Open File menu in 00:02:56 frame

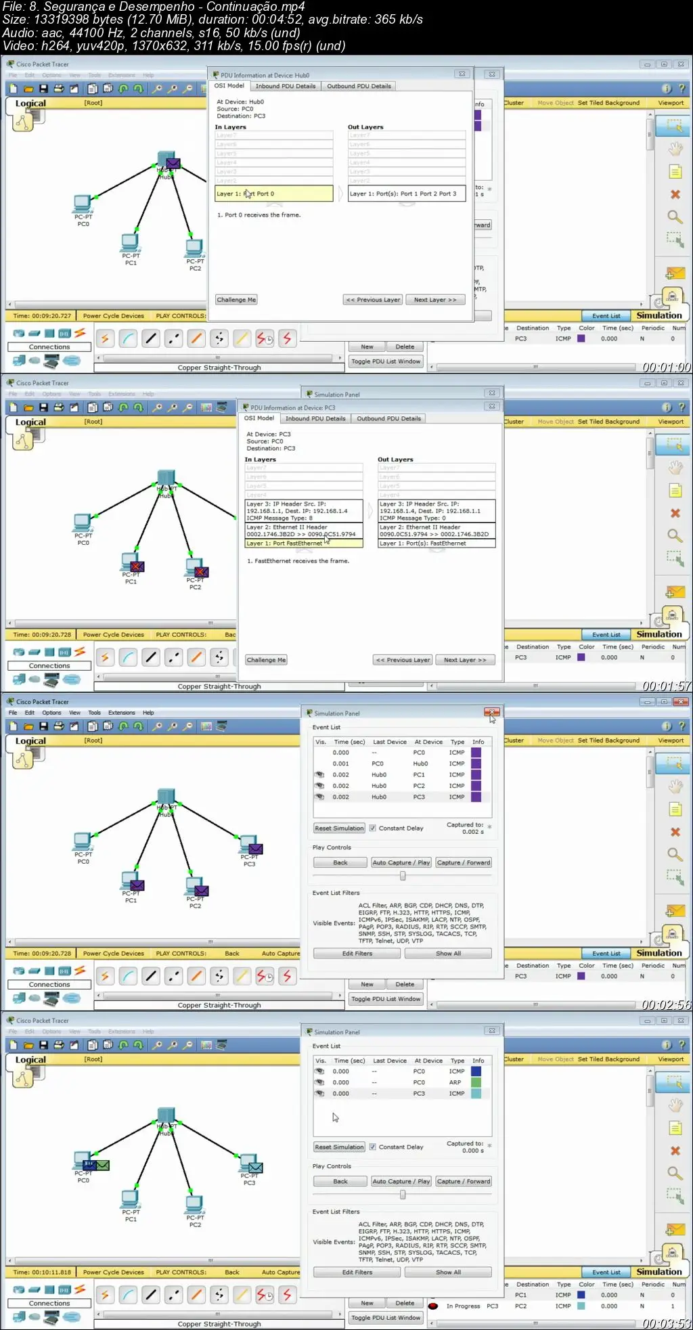coord(13,713)
